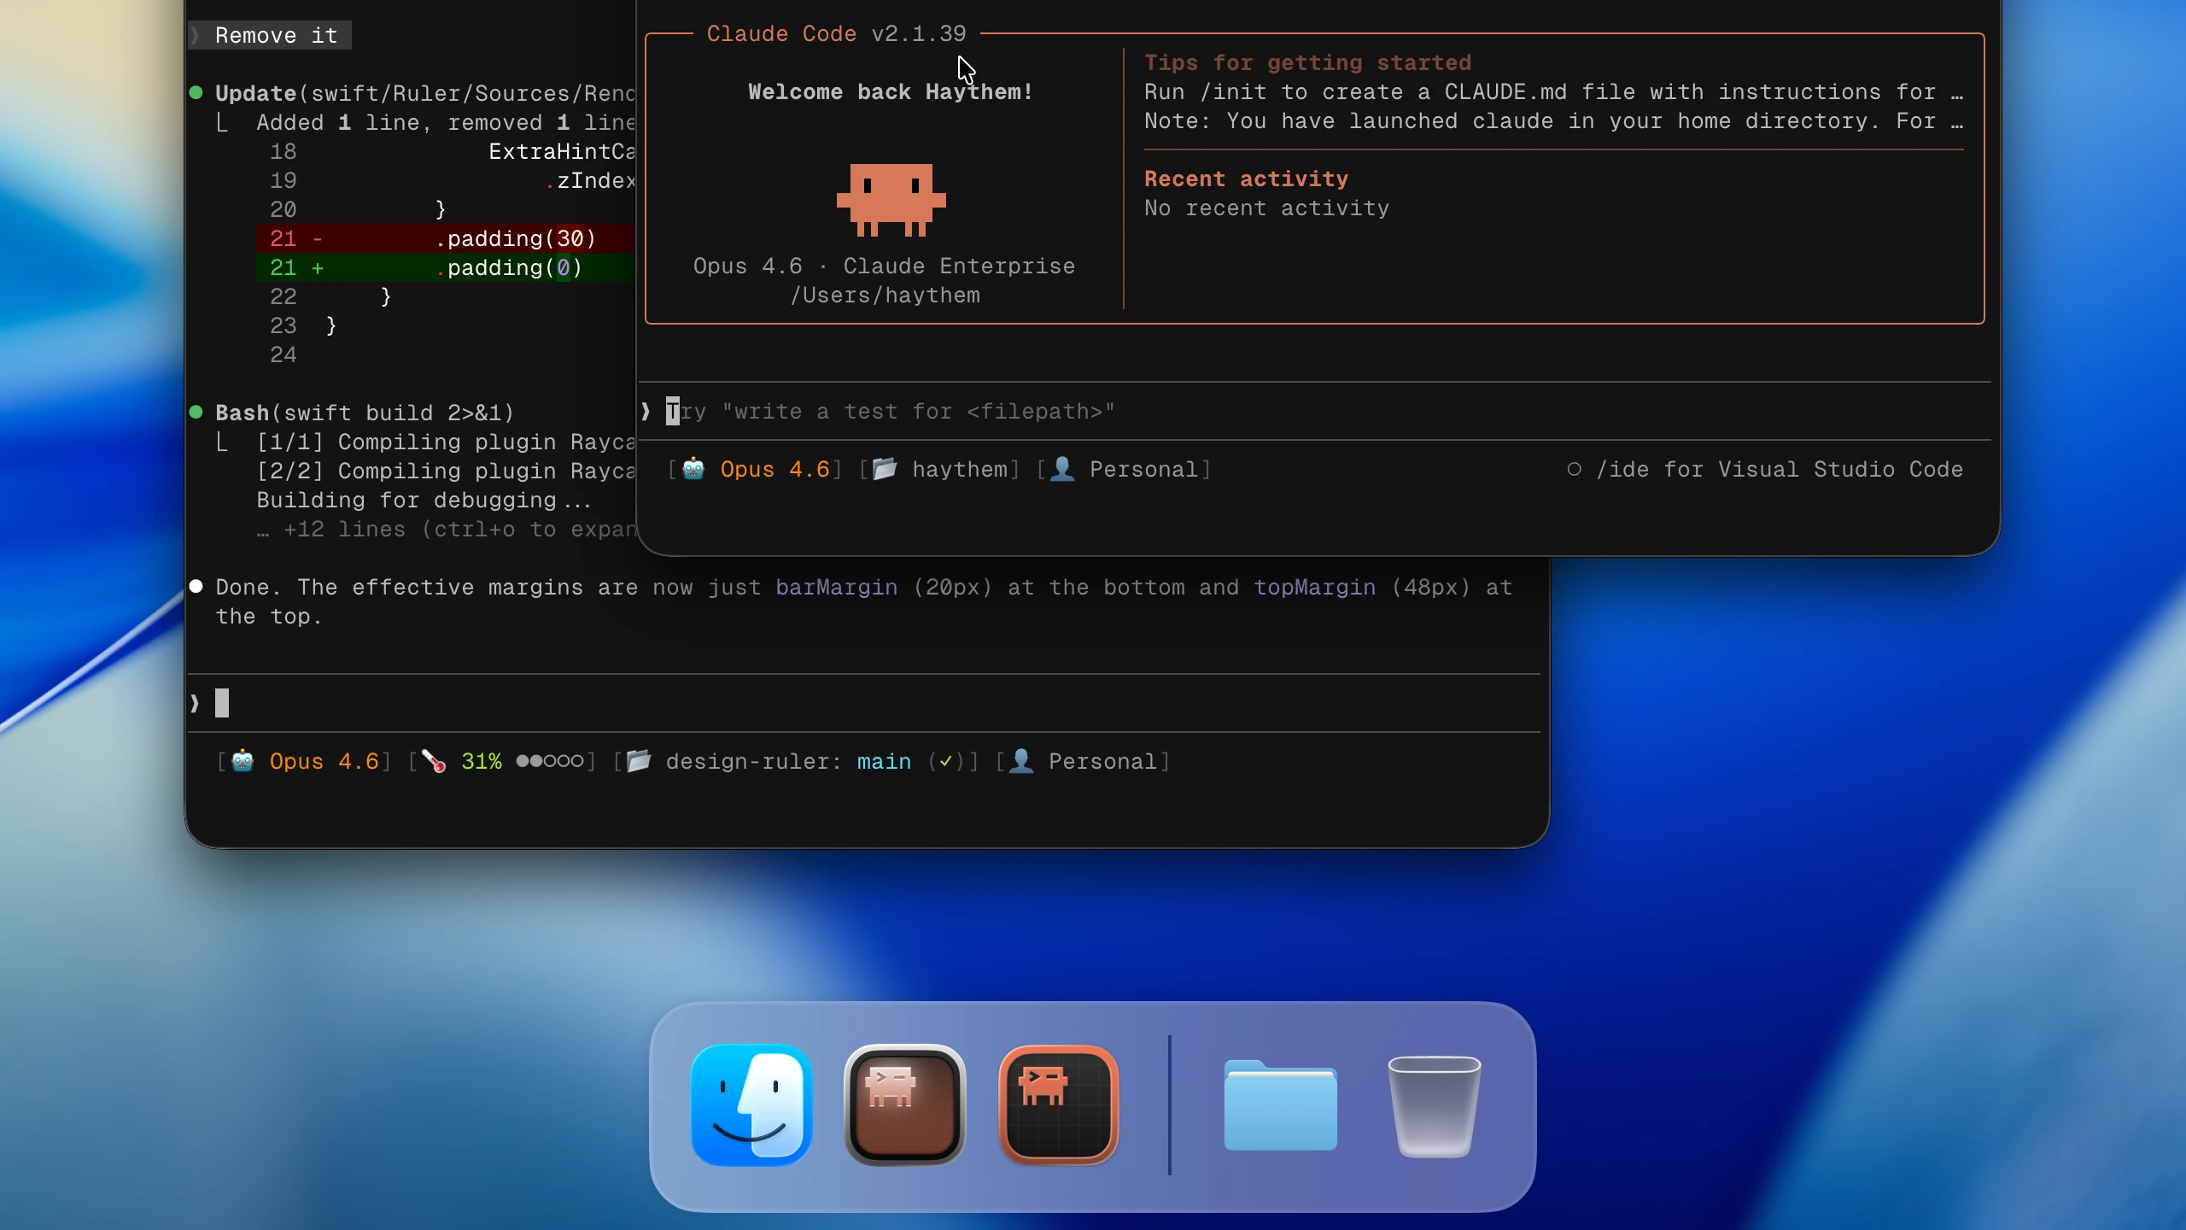2186x1230 pixels.
Task: Click the person icon beside Personal in front window
Action: pos(1062,469)
